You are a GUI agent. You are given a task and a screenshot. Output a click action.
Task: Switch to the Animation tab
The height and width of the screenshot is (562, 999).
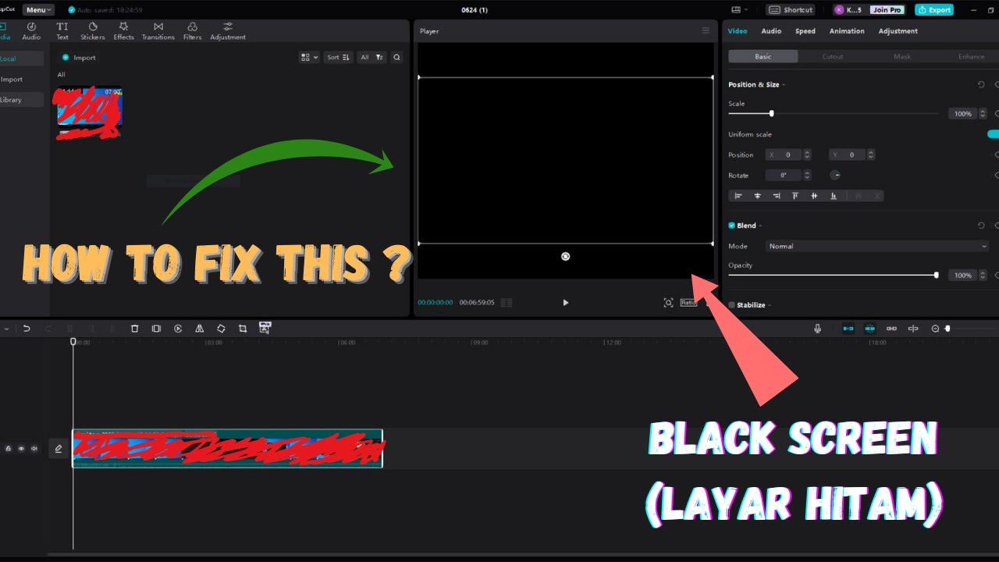pyautogui.click(x=847, y=31)
